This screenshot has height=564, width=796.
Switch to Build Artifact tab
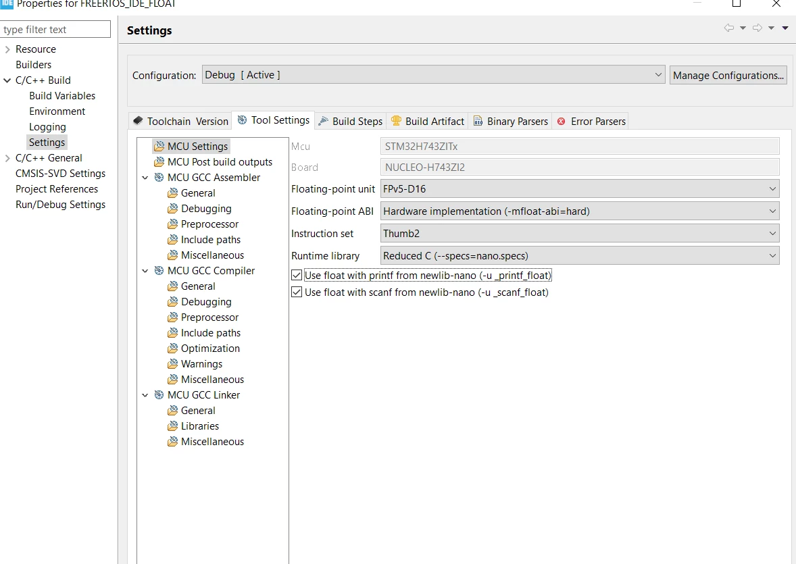[428, 121]
